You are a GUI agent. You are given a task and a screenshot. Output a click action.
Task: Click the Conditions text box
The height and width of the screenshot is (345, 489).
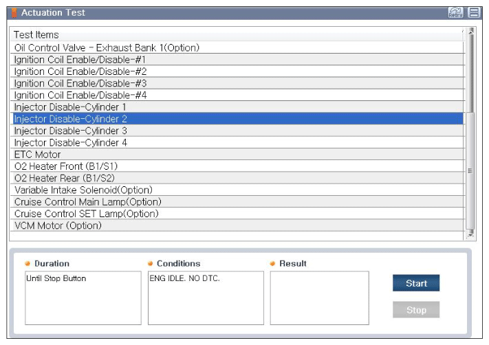coord(206,298)
